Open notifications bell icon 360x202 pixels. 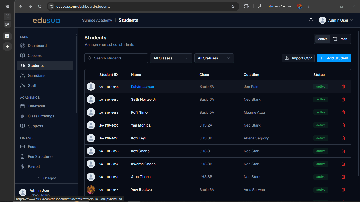pos(311,20)
